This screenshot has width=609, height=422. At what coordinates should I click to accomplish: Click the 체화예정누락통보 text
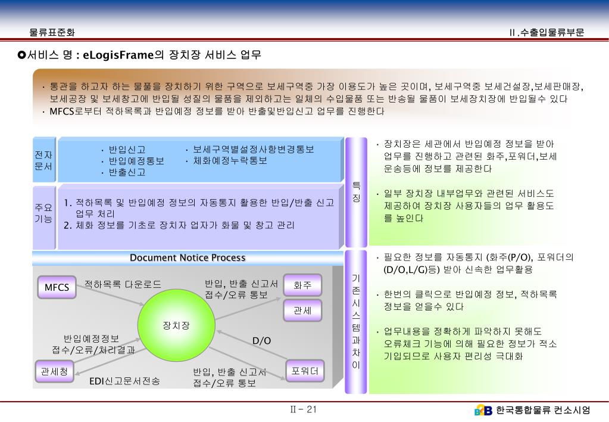(x=230, y=160)
